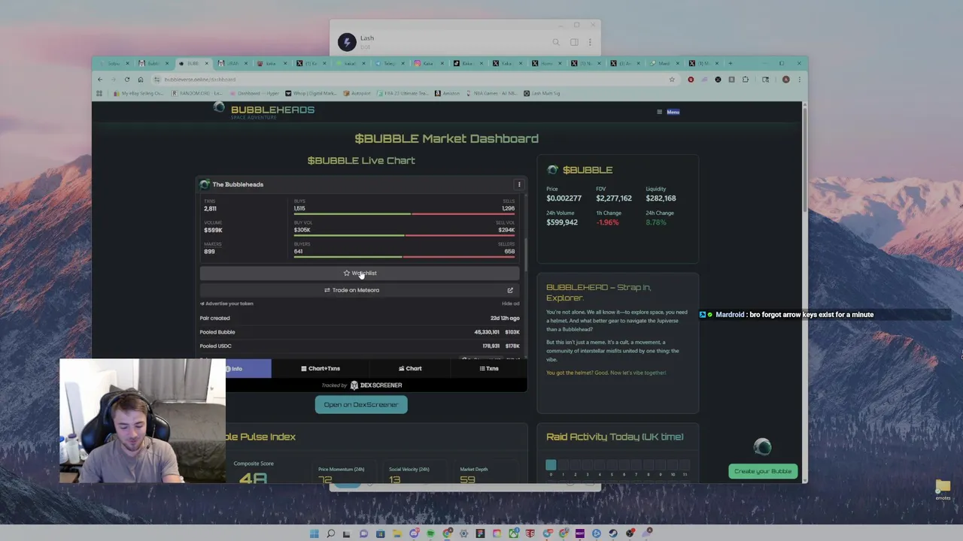Click hour 0 cell in Raid Activity
The height and width of the screenshot is (541, 963).
551,465
